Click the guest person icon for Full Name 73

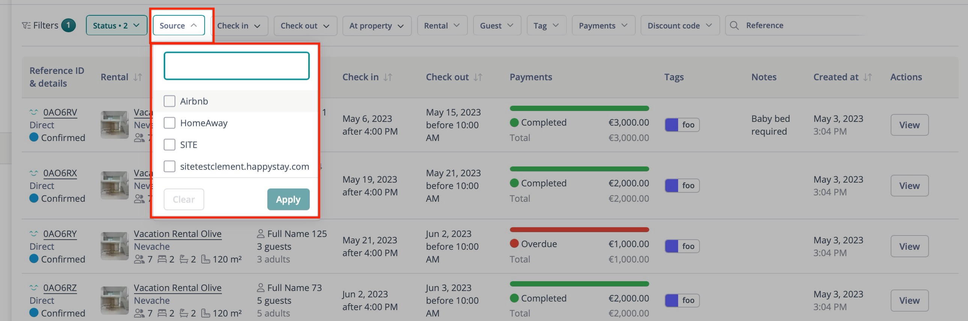coord(261,288)
